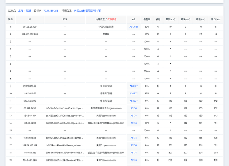Open location link 美国/加利福尼亚/洛杉矶

pyautogui.click(x=88, y=11)
